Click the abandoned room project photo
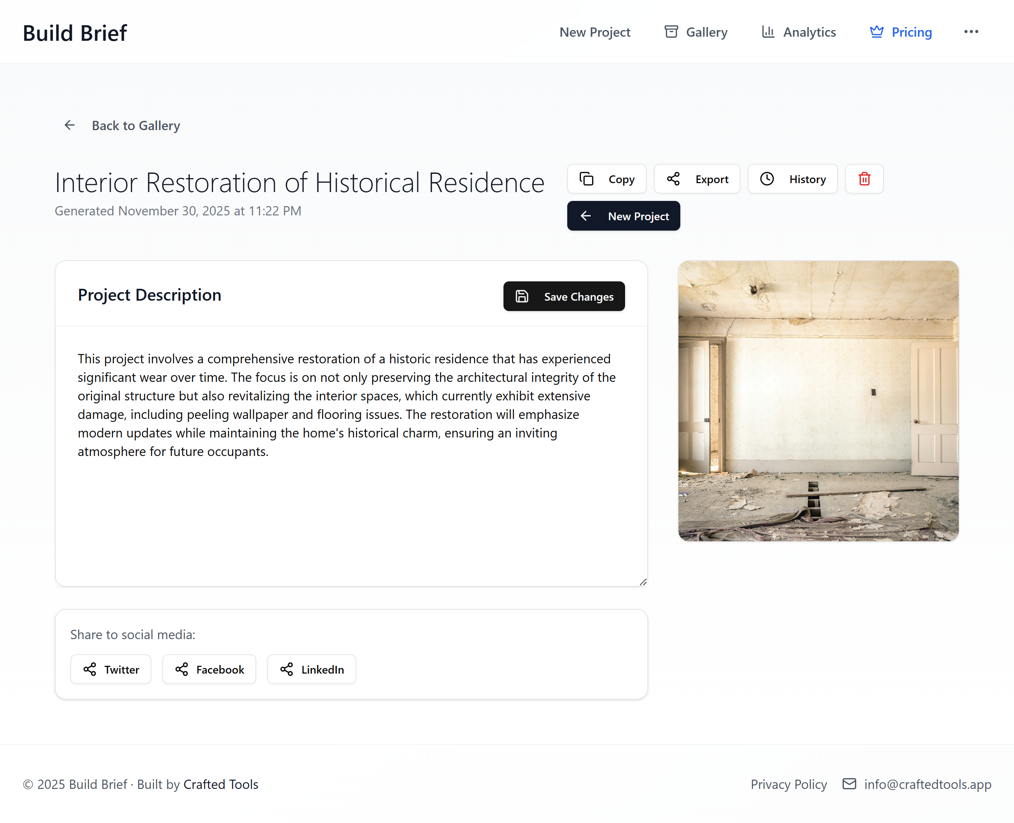Viewport: 1014px width, 823px height. point(818,401)
